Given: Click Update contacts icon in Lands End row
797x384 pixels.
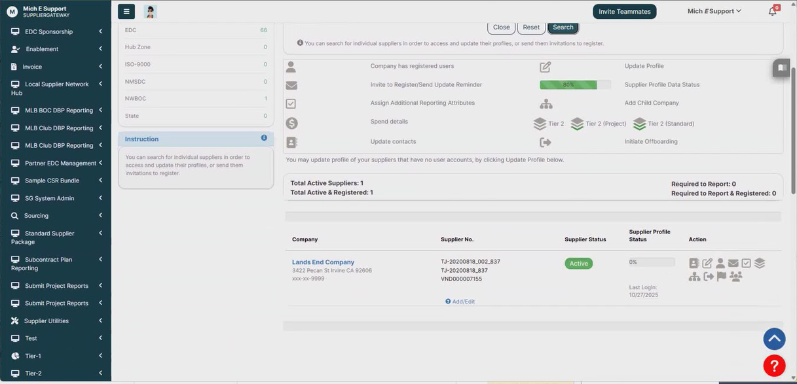Looking at the screenshot, I should pos(694,264).
